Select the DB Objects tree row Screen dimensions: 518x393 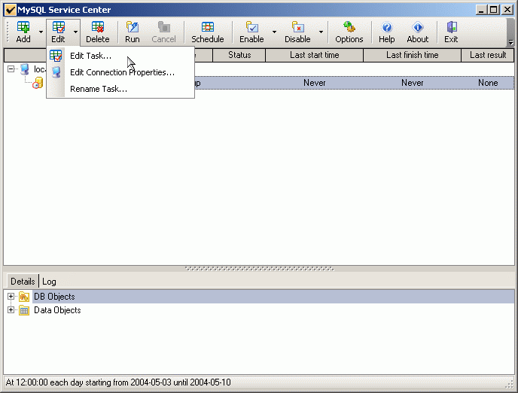click(274, 297)
